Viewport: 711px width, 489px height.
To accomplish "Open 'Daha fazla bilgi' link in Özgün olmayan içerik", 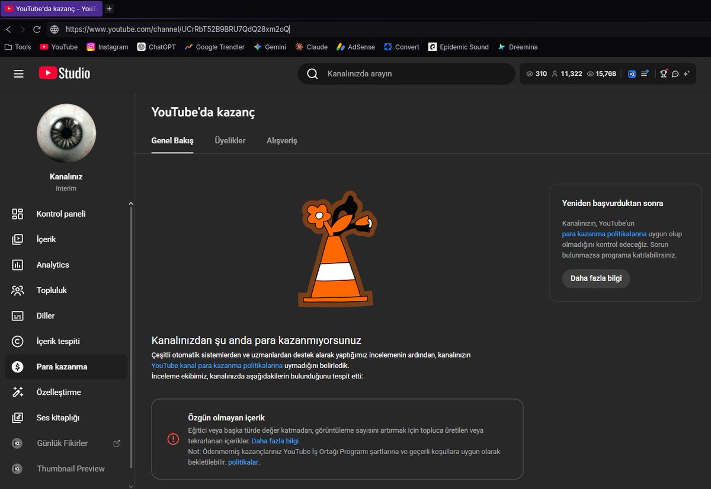I will tap(275, 441).
